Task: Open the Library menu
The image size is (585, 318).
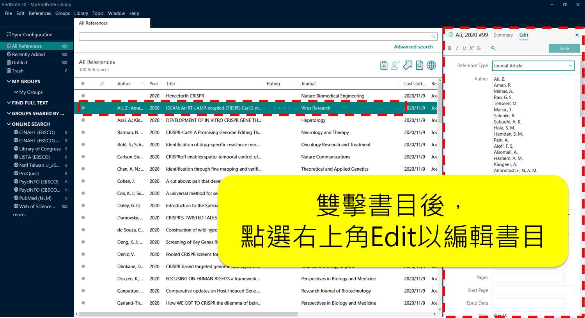Action: (x=81, y=13)
